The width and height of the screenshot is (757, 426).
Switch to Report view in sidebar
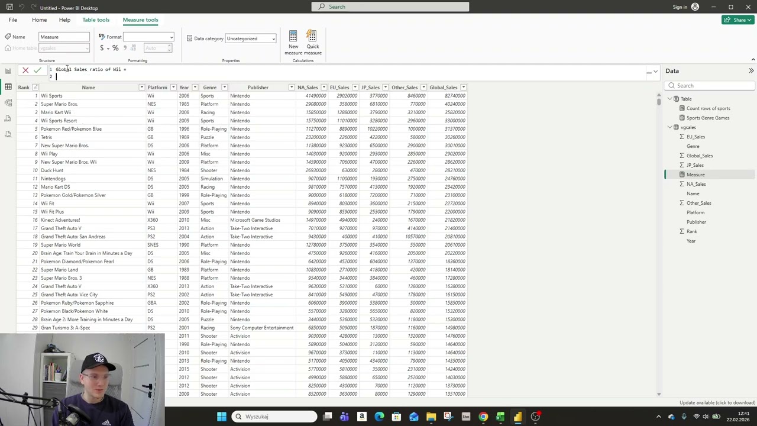pyautogui.click(x=8, y=71)
